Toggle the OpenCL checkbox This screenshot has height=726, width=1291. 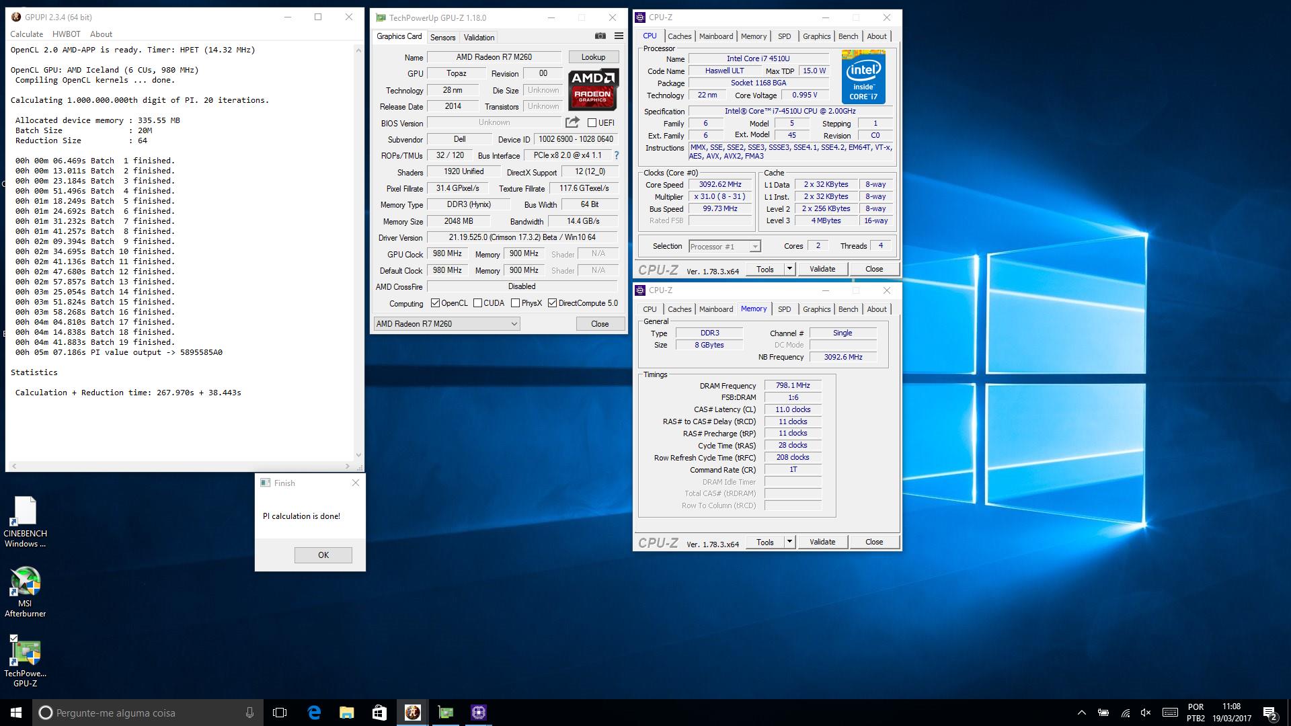(435, 303)
